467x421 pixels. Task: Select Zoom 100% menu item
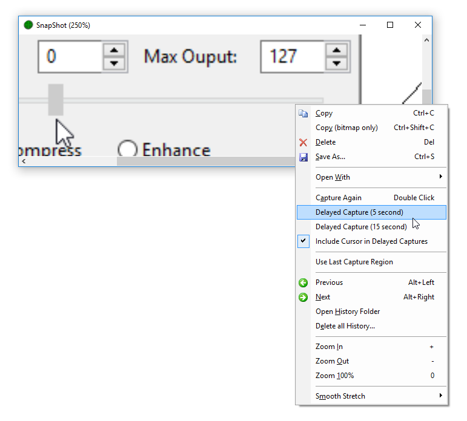coord(371,376)
